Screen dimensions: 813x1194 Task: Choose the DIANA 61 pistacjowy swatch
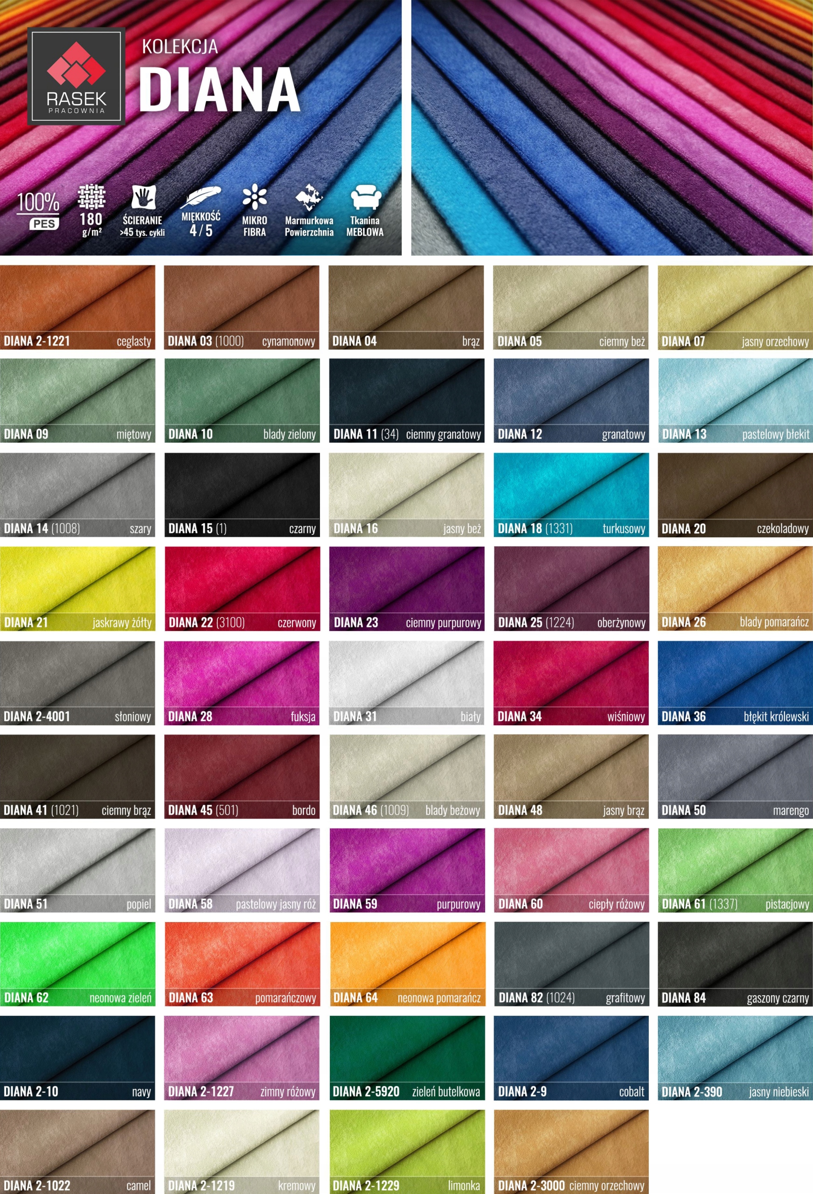[x=736, y=870]
